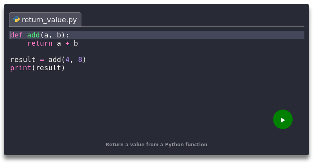Click the "return" keyword on line two
313x163 pixels.
click(x=40, y=43)
